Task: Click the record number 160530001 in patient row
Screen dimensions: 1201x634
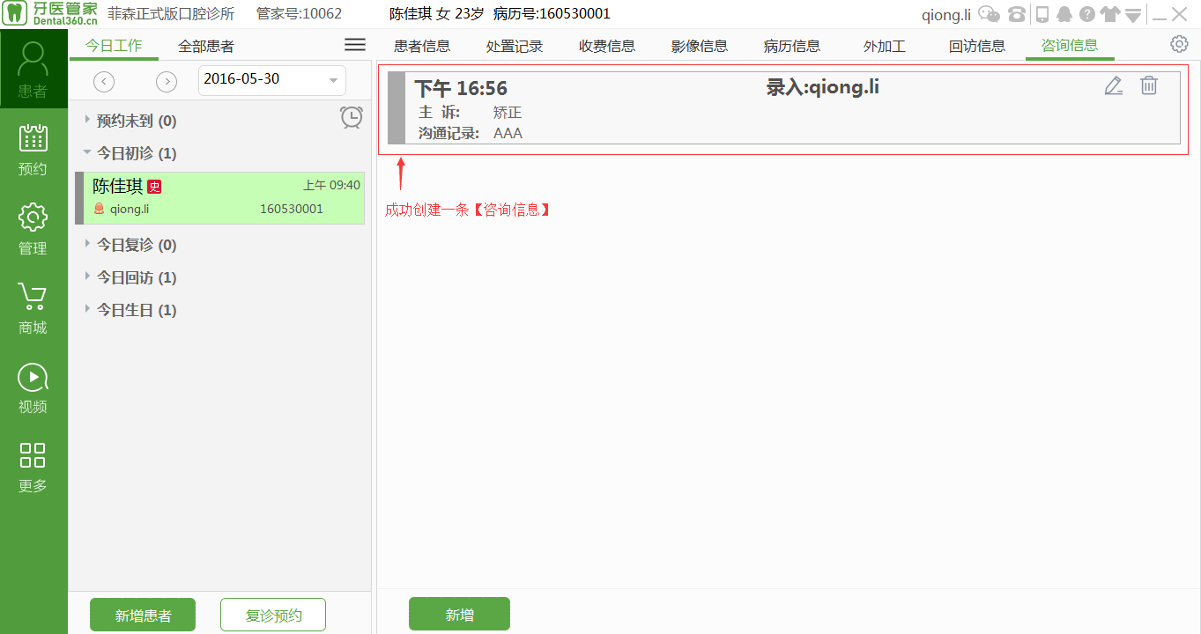Action: click(292, 209)
